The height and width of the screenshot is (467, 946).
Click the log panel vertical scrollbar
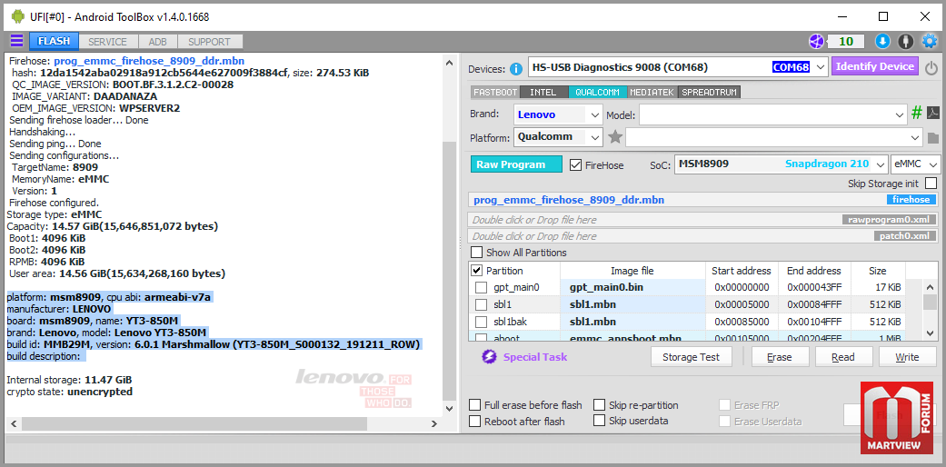pyautogui.click(x=448, y=271)
